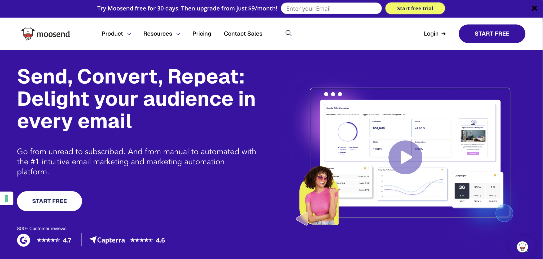Image resolution: width=543 pixels, height=259 pixels.
Task: Click the Enter your Email field
Action: 331,8
